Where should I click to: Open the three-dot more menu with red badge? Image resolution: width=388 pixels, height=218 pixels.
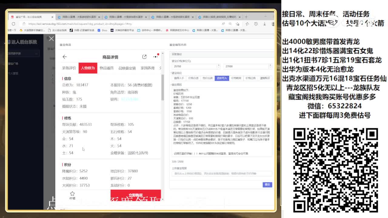tap(156, 57)
